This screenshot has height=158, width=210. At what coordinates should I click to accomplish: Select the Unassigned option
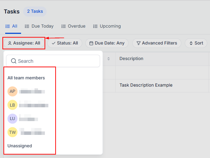point(20,146)
